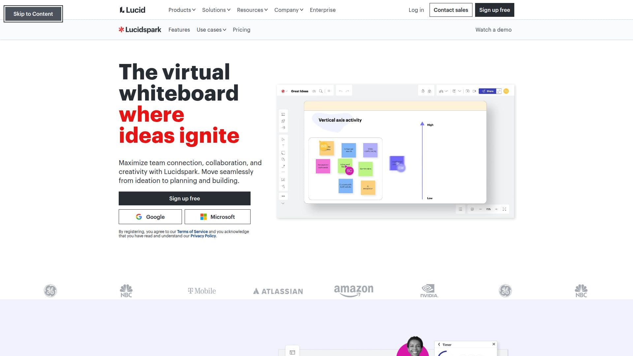Click the Share button in preview
The height and width of the screenshot is (356, 633).
pos(488,91)
